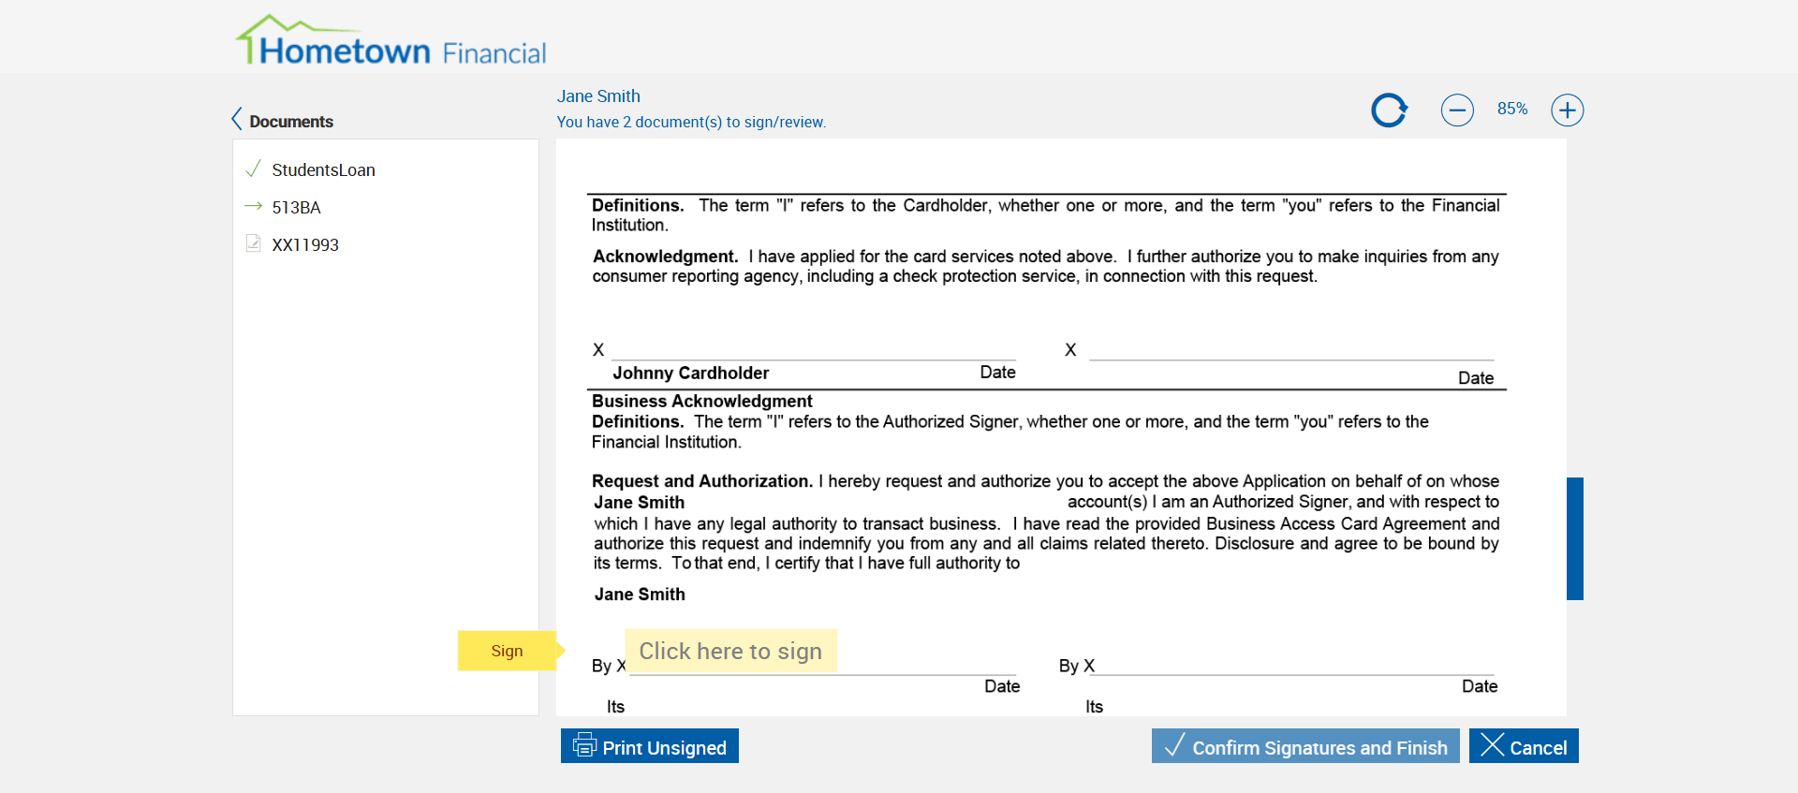Click the document icon beside XX11993
1798x793 pixels.
253,243
